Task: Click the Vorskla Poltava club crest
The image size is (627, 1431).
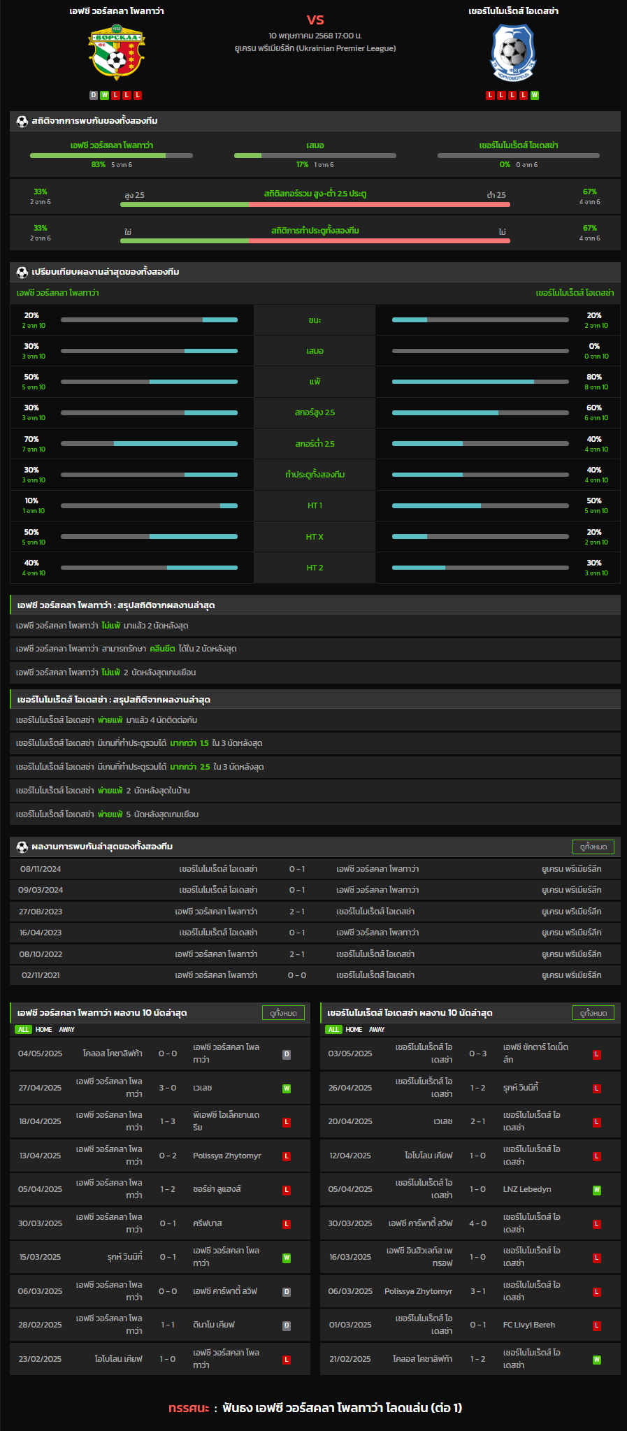Action: (x=117, y=53)
